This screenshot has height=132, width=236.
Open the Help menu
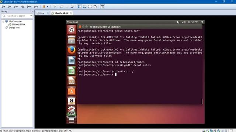(36, 7)
